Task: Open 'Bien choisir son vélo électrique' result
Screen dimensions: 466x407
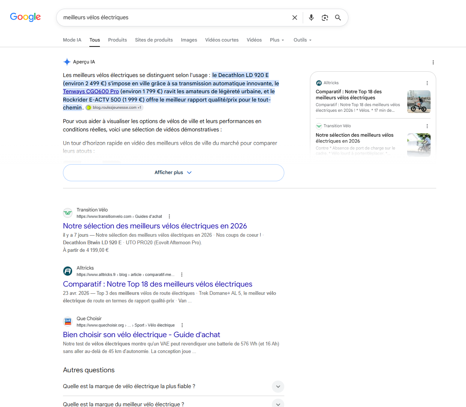Action: 141,335
